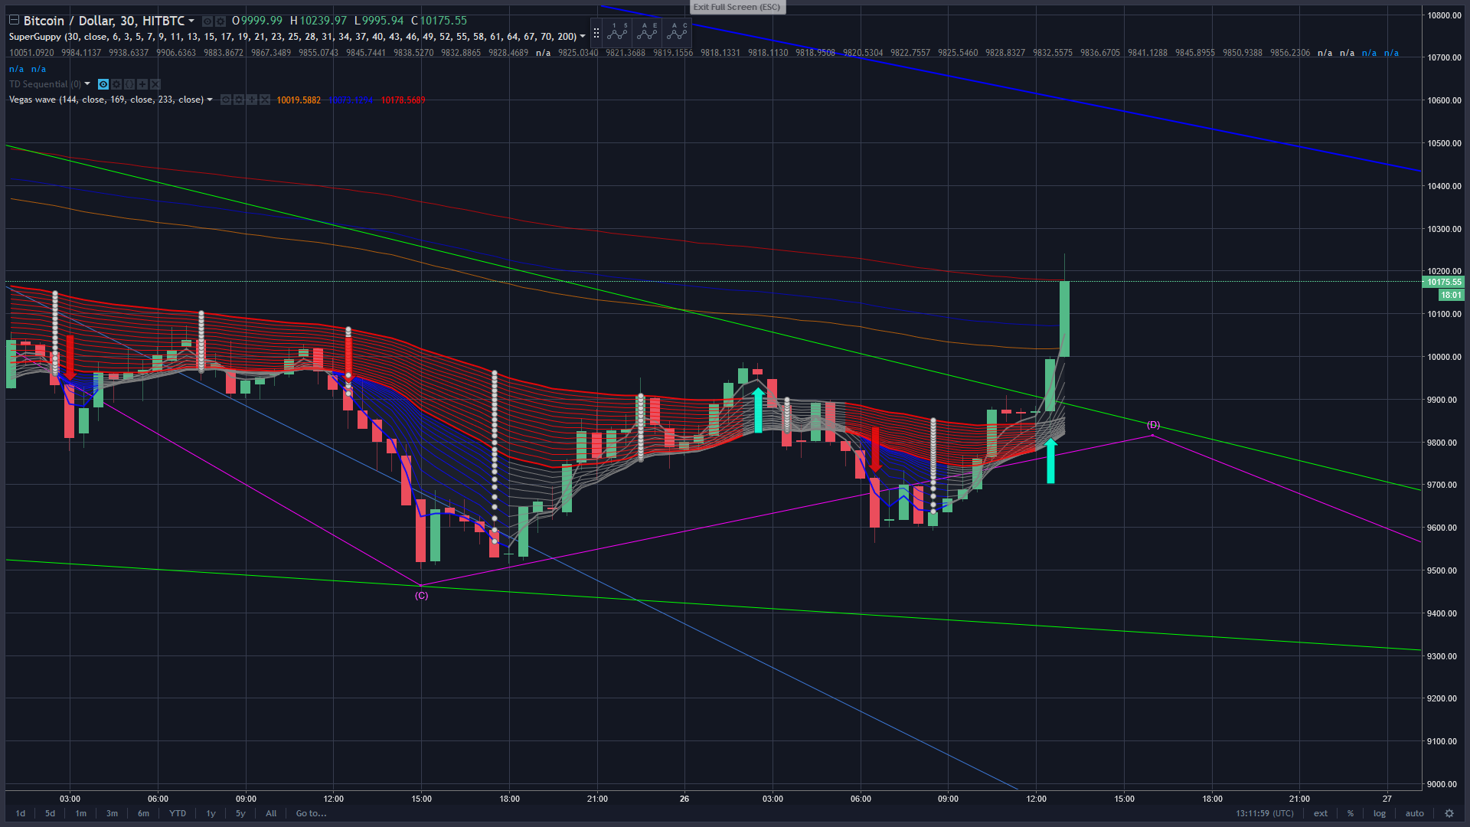Collapse the chart legend box
The height and width of the screenshot is (827, 1470).
14,21
